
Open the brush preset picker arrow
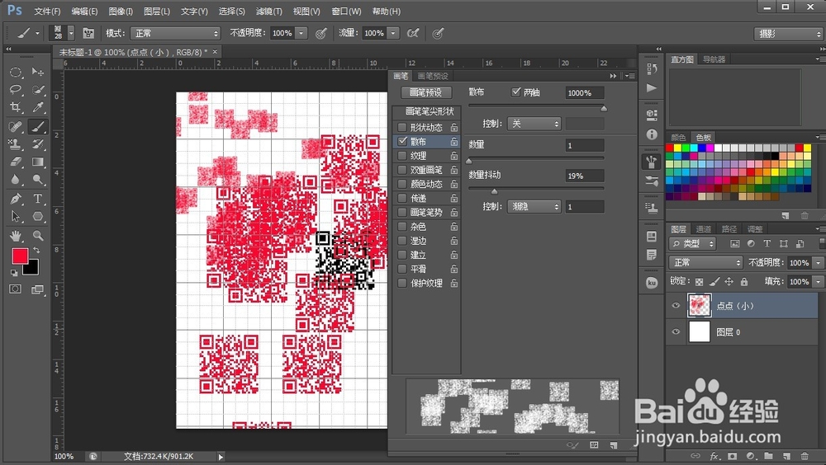pos(71,33)
